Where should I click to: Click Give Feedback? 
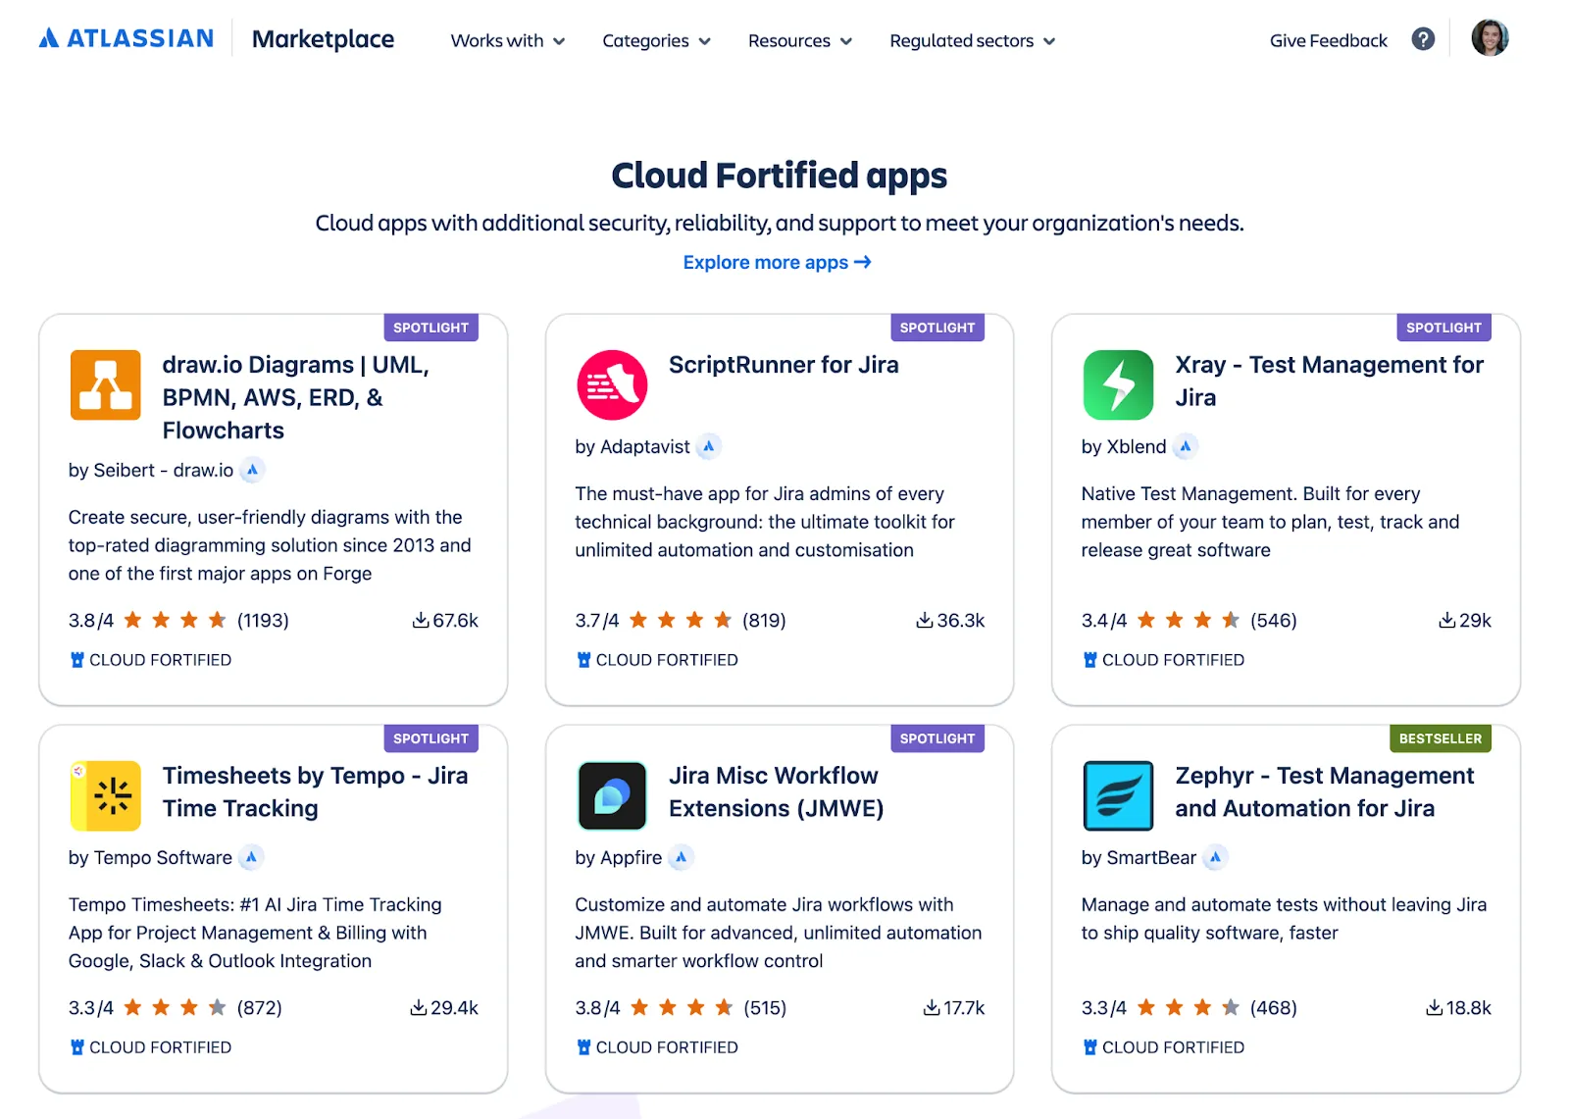(x=1327, y=40)
